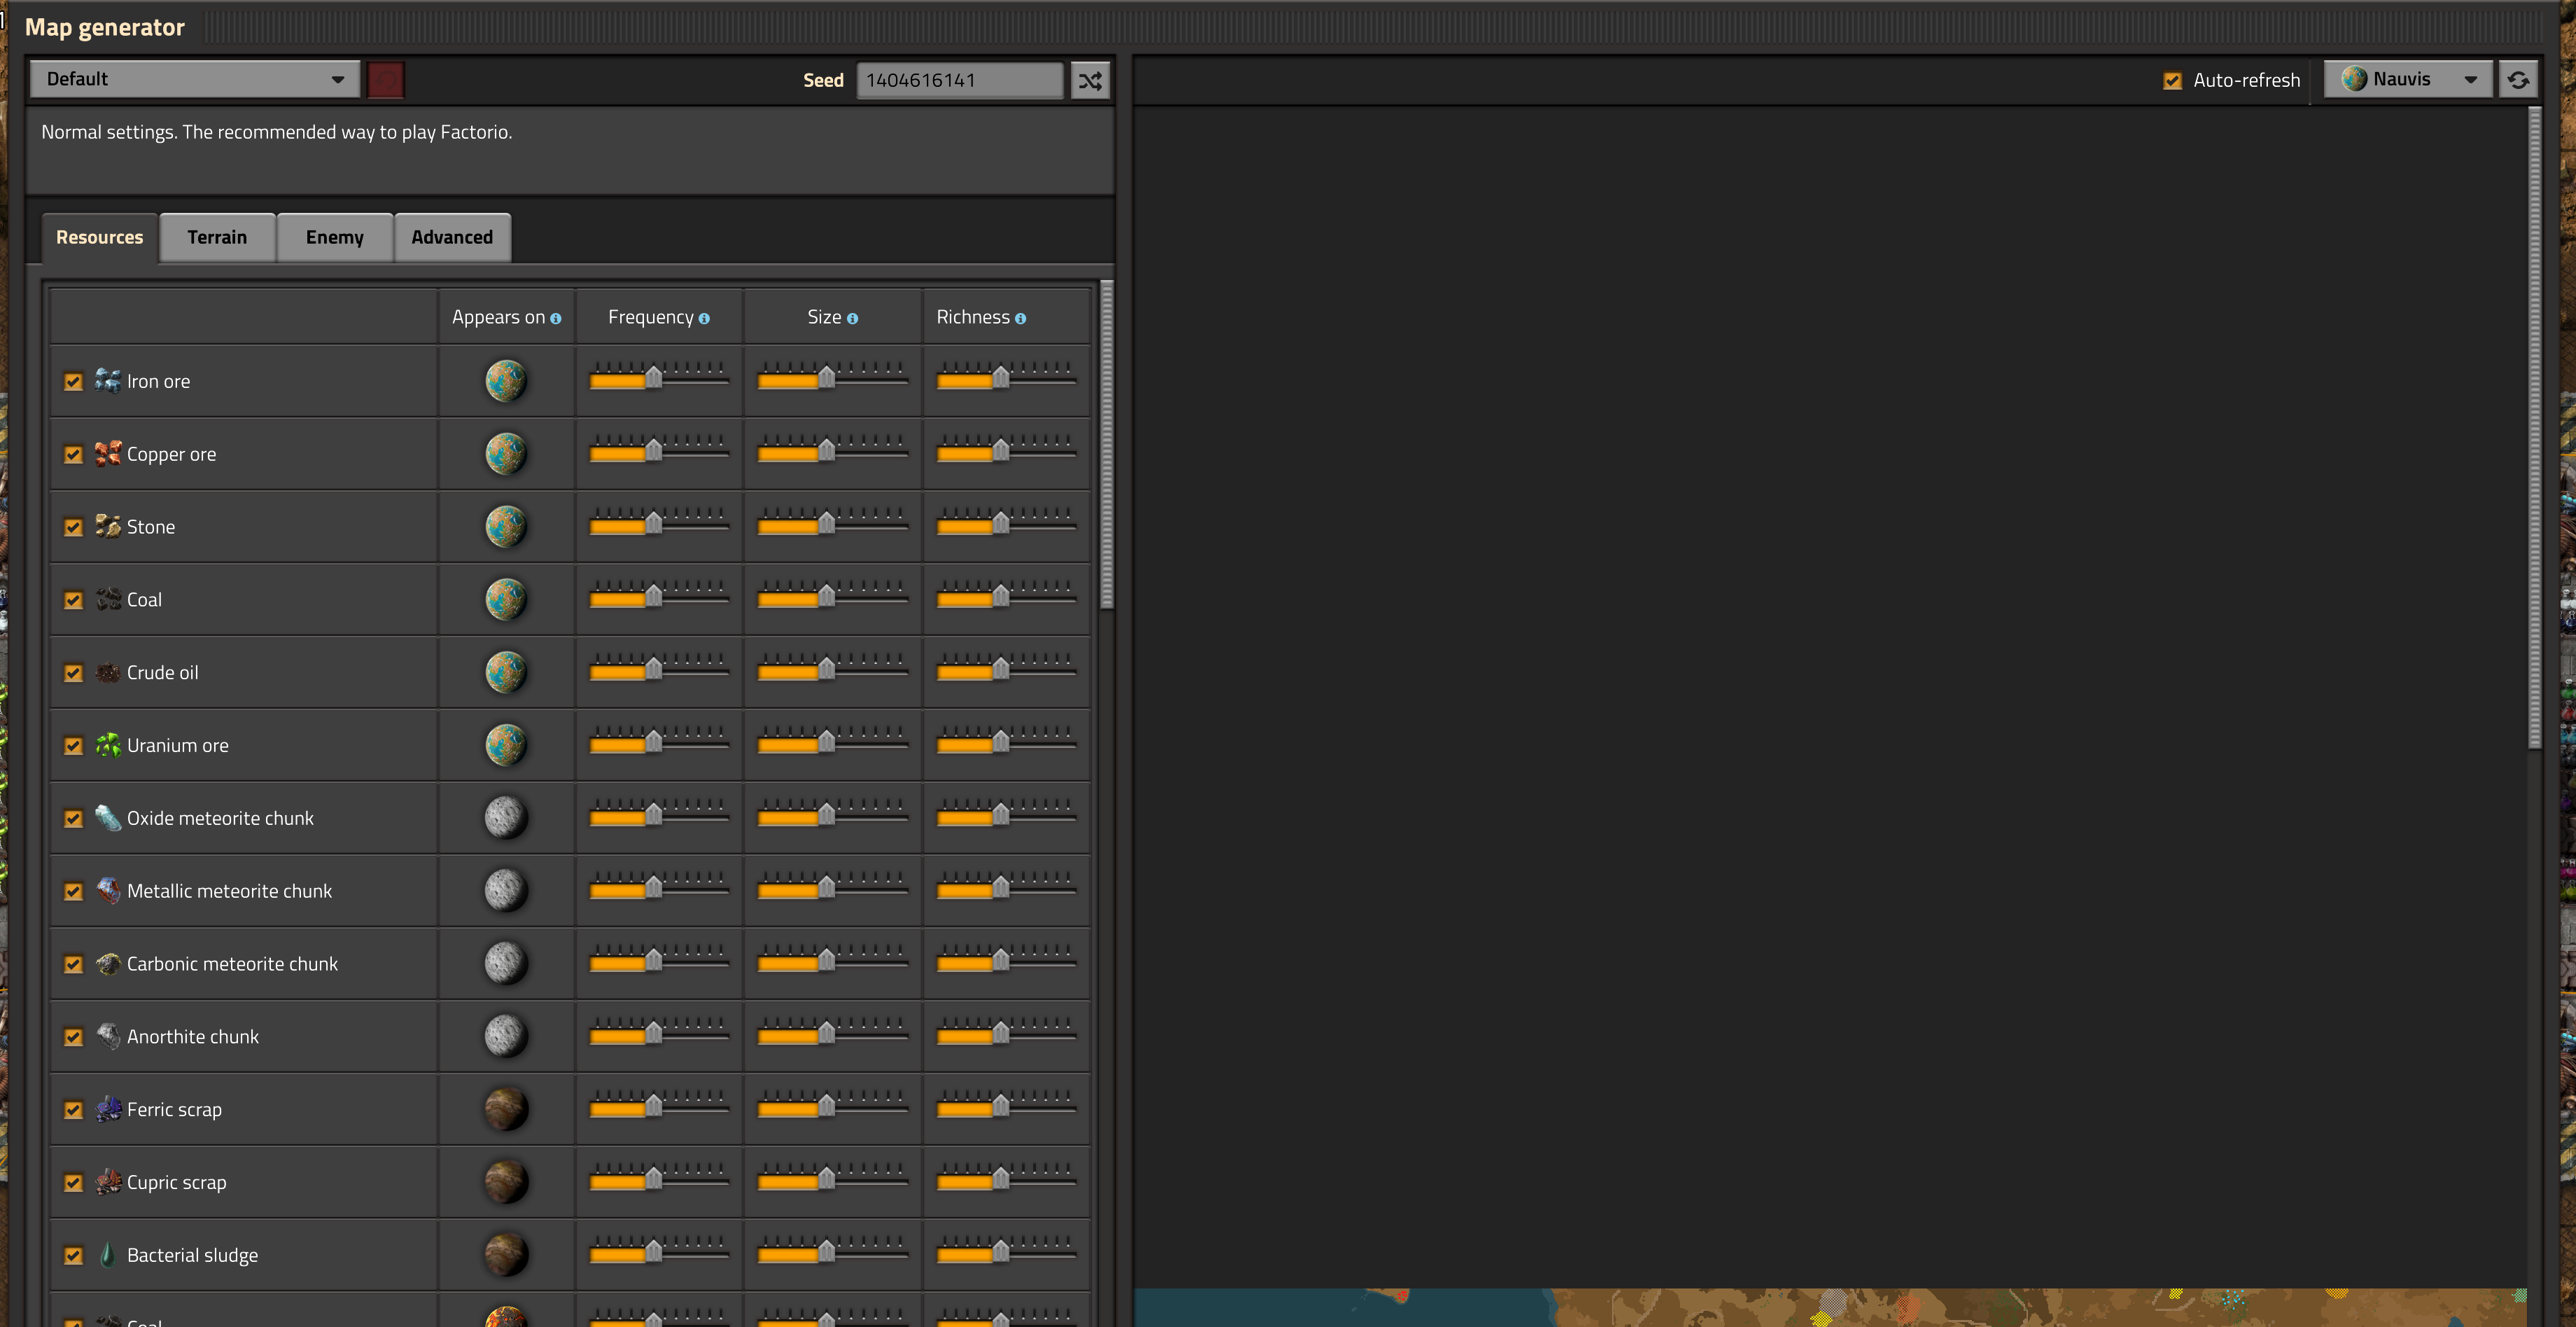2576x1327 pixels.
Task: Switch to the Terrain tab
Action: point(217,237)
